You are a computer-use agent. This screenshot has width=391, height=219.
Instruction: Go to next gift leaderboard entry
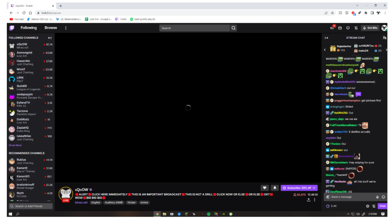coord(386,50)
